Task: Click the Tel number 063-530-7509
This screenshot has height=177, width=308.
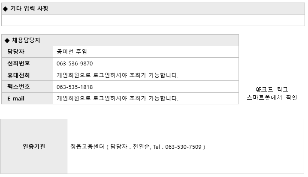Action: (183, 147)
